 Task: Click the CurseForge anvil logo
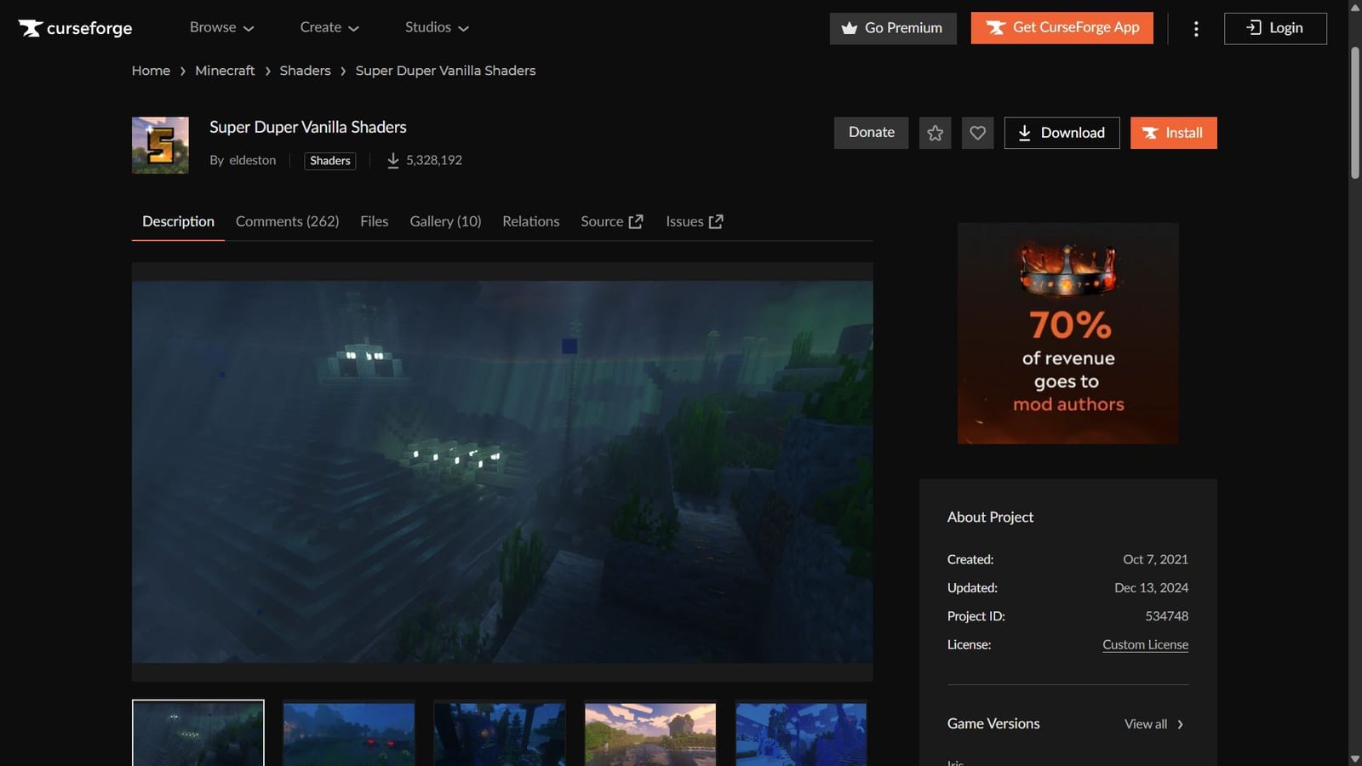(32, 27)
